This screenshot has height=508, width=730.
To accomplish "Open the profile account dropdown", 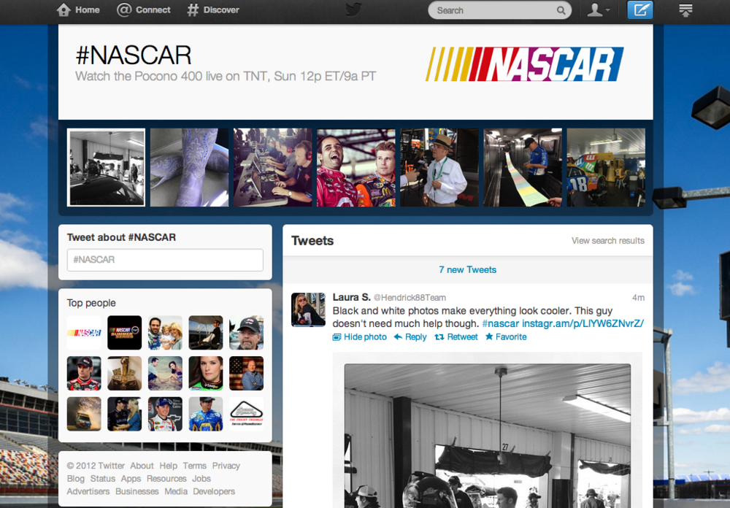I will (x=599, y=9).
